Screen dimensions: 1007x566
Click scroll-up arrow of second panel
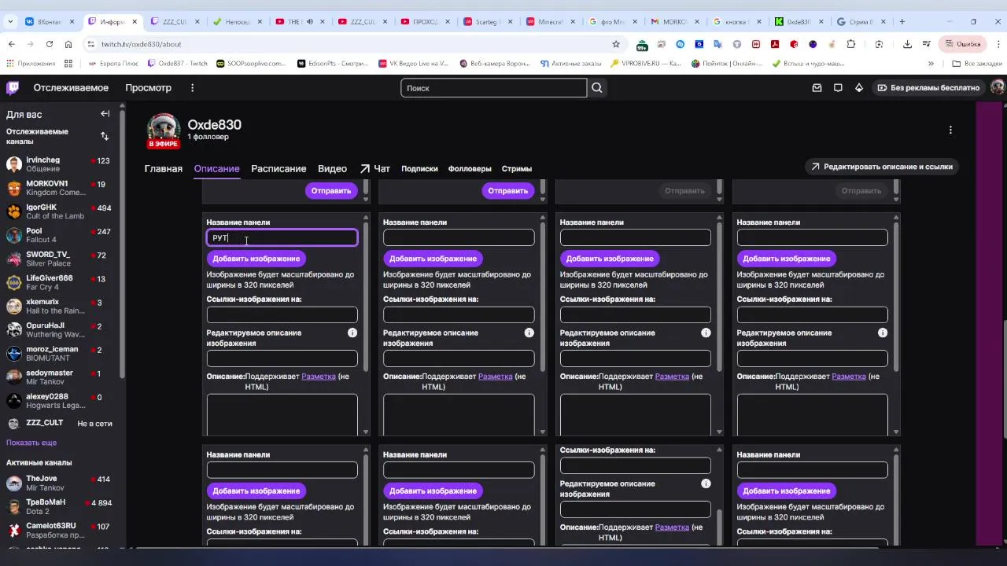coord(542,218)
